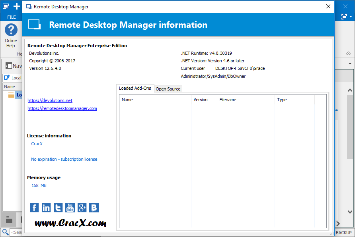355x237 pixels.
Task: Click the Name column header in navigation pane
Action: (12, 87)
